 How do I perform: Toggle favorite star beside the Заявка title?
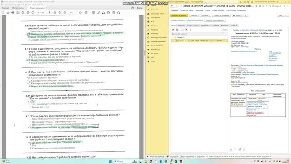[181, 6]
